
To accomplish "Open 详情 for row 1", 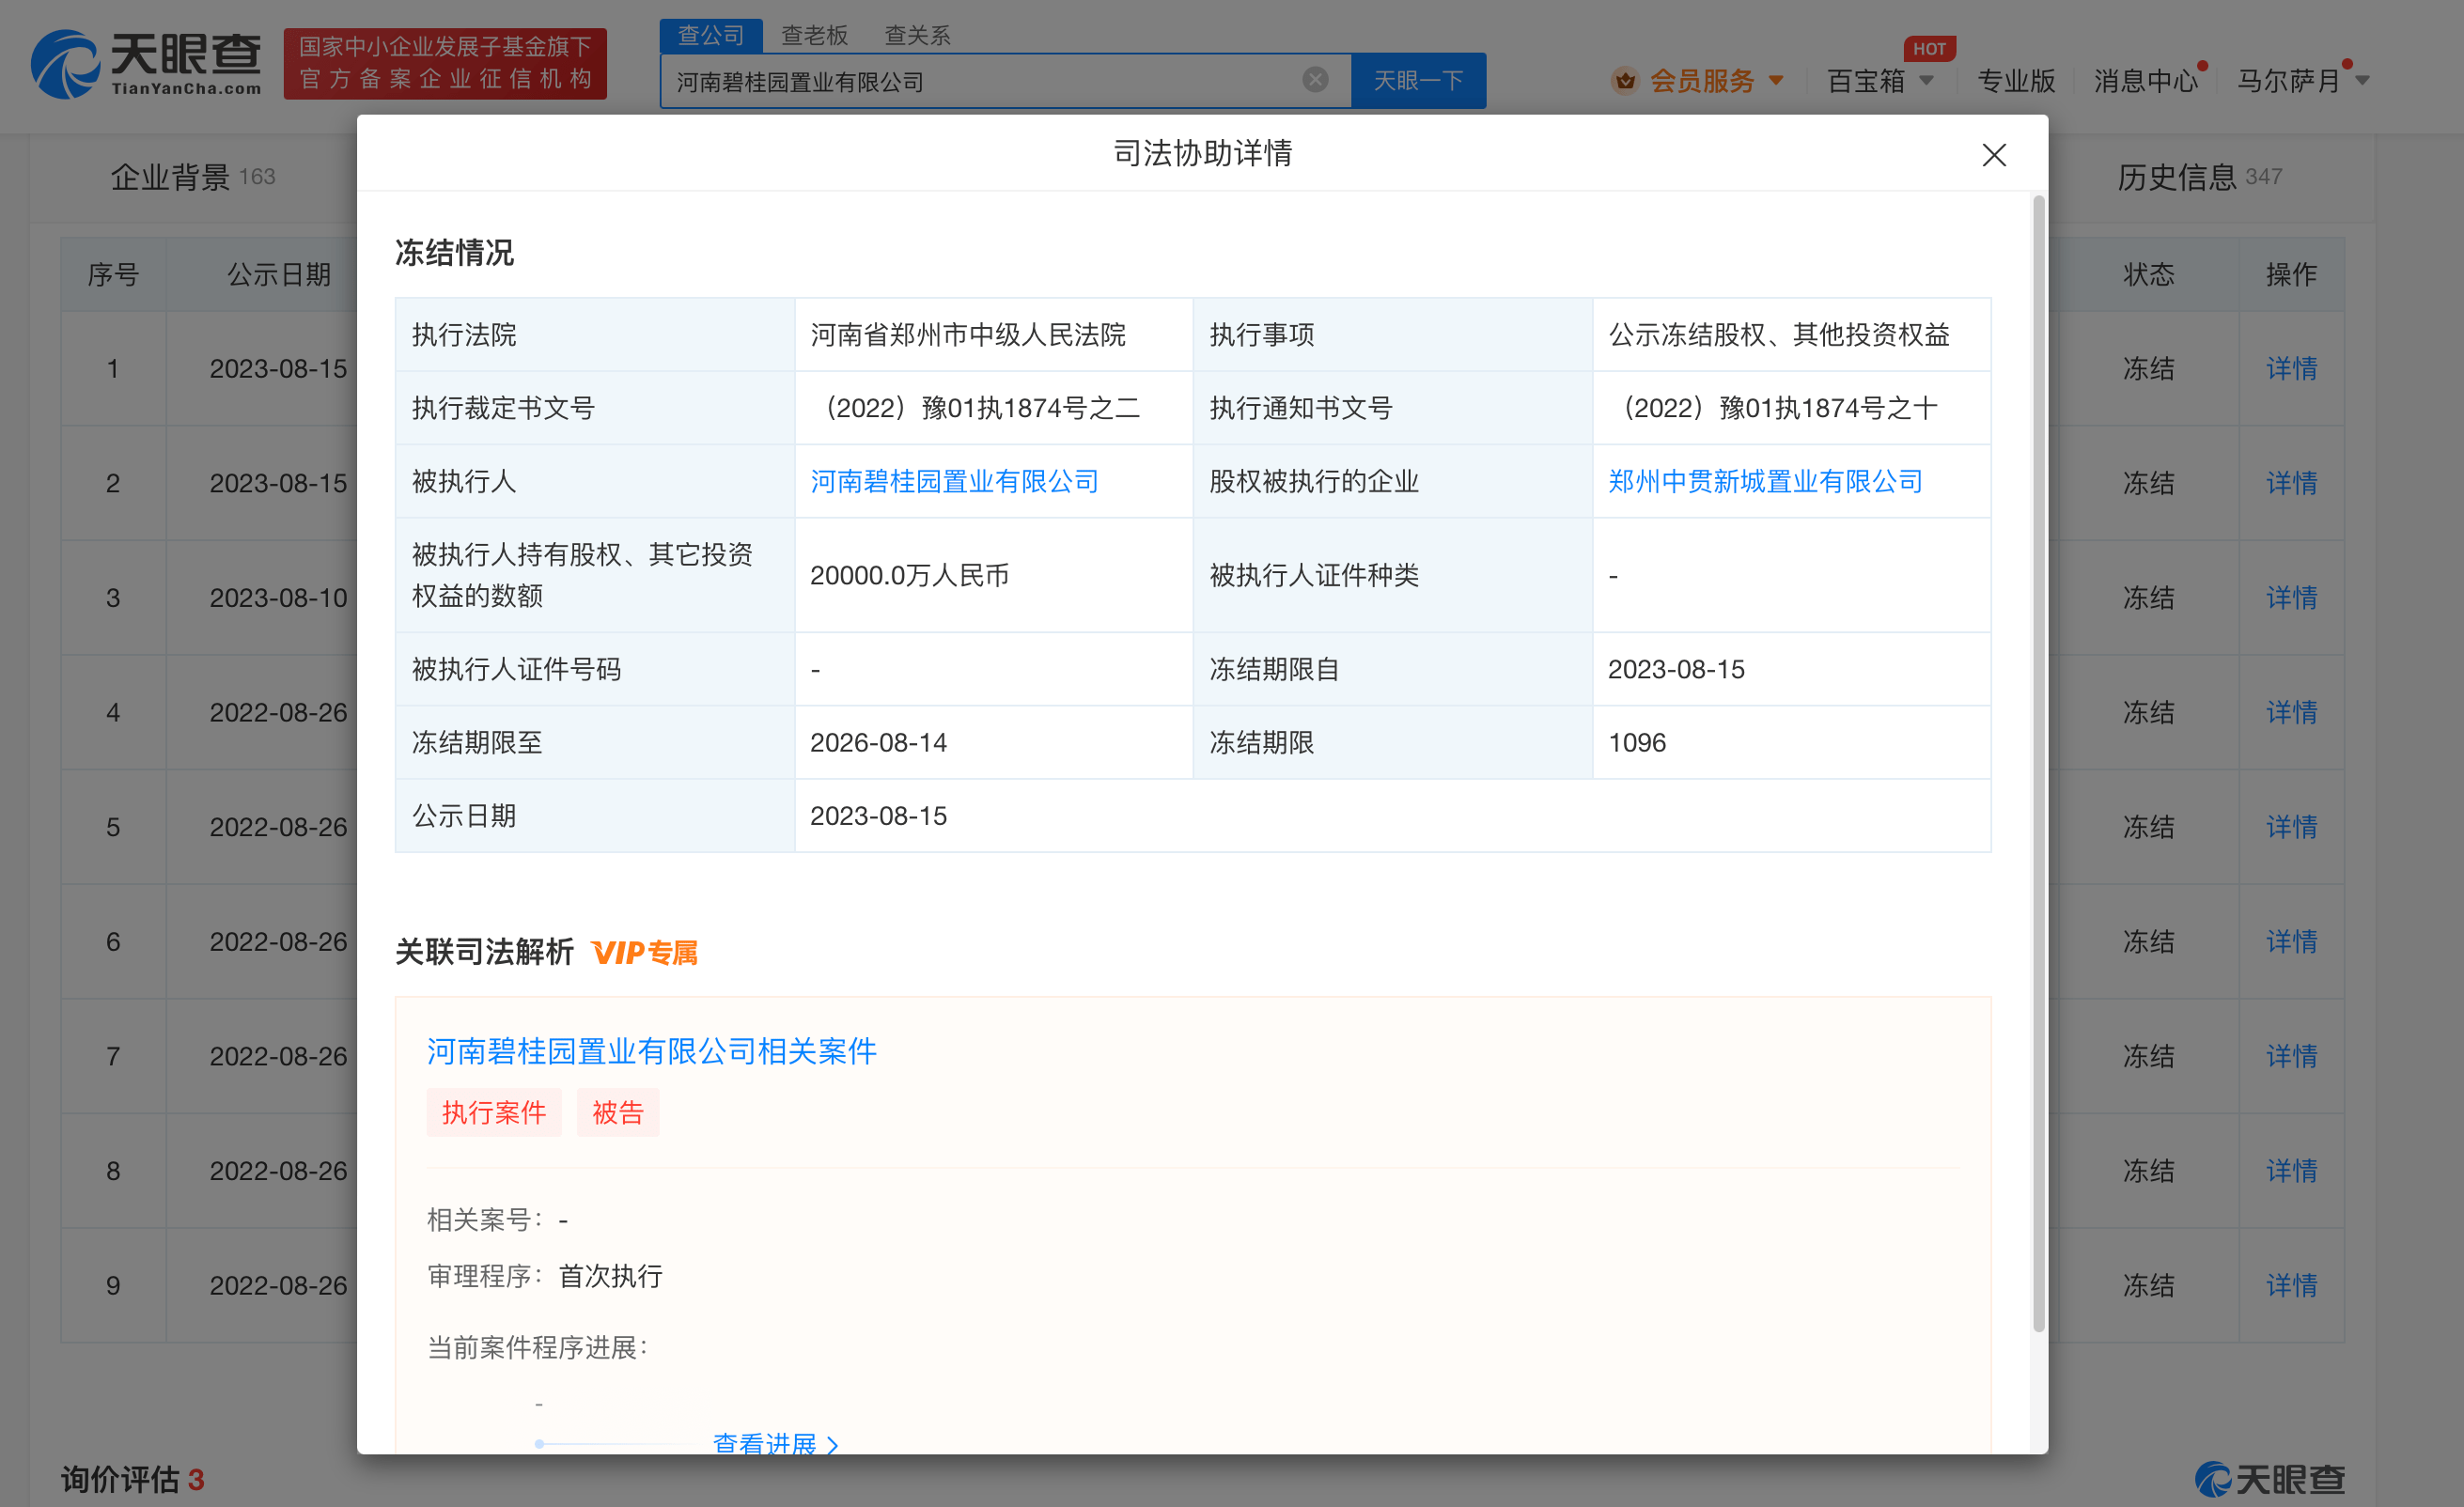I will [2290, 368].
